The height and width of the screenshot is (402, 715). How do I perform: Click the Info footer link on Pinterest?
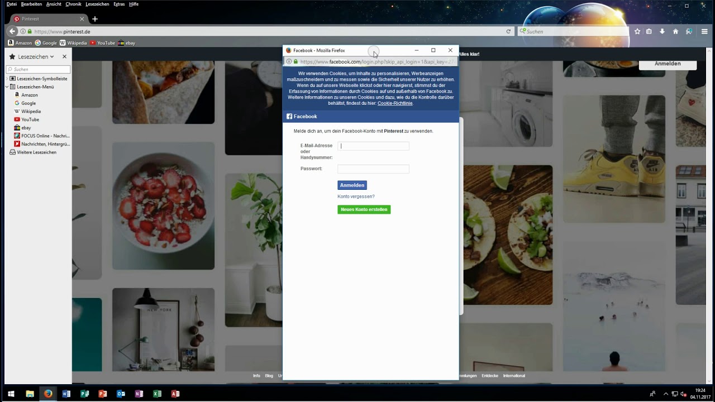tap(256, 376)
